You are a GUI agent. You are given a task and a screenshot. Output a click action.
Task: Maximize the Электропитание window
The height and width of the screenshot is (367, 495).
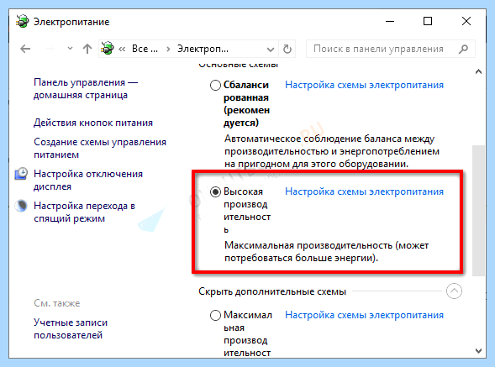click(x=428, y=22)
